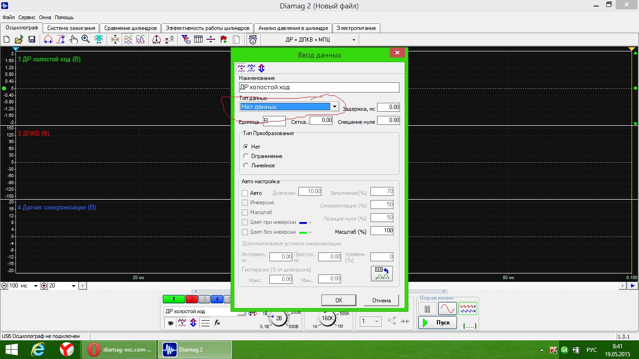Viewport: 639px width, 359px height.
Task: Click the up-down arrow icon in dialog toolbar
Action: 261,68
